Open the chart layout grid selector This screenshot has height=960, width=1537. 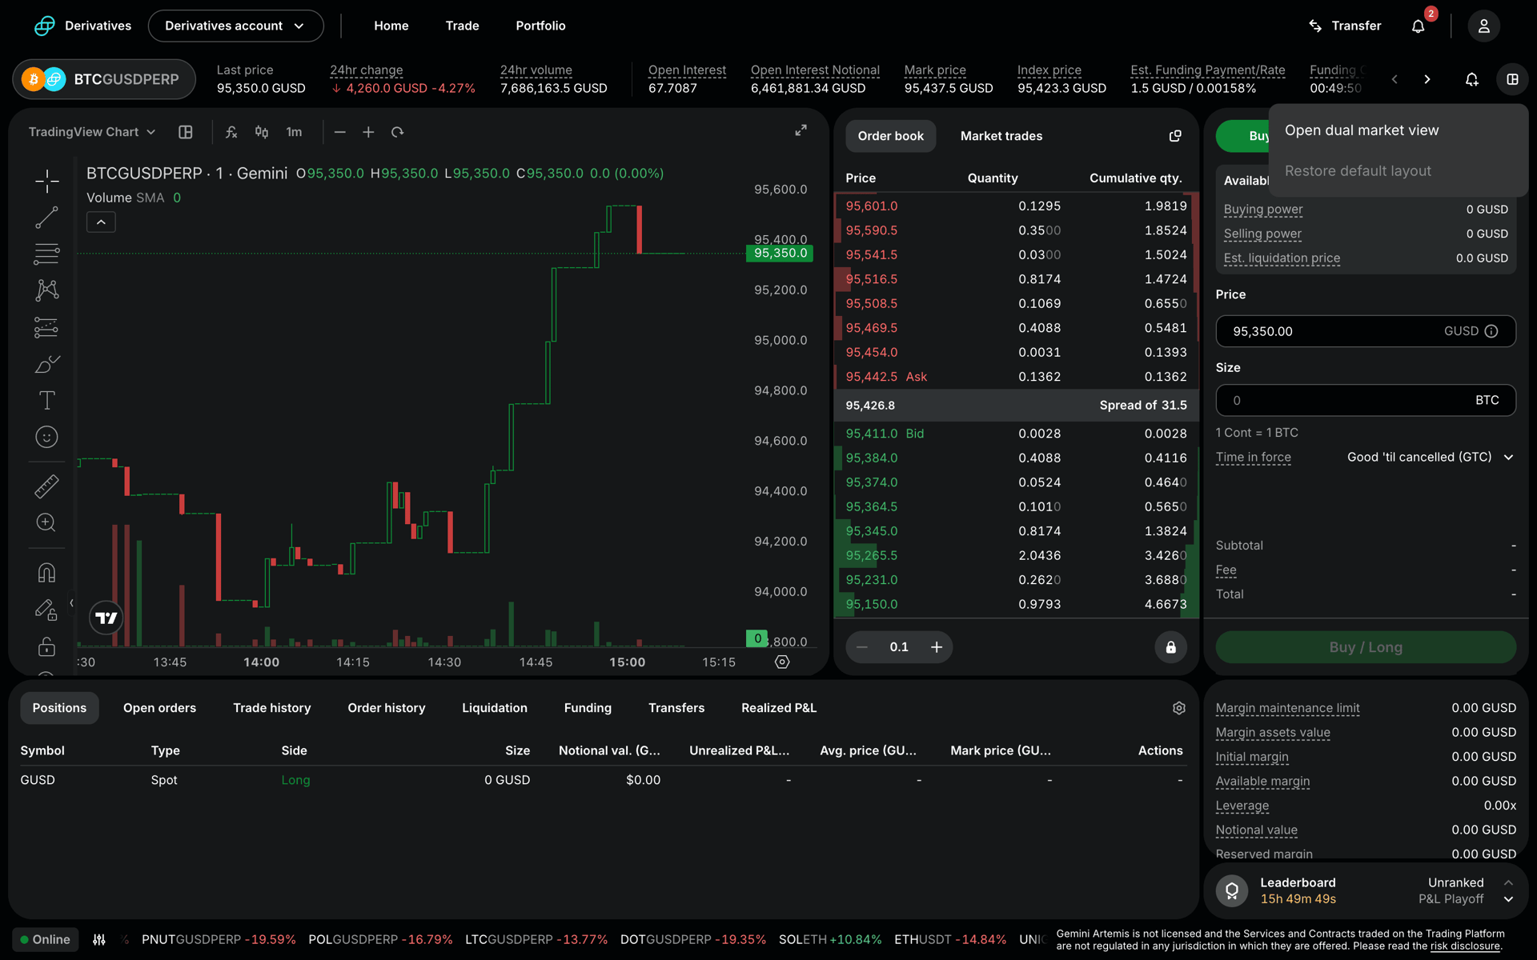tap(186, 132)
